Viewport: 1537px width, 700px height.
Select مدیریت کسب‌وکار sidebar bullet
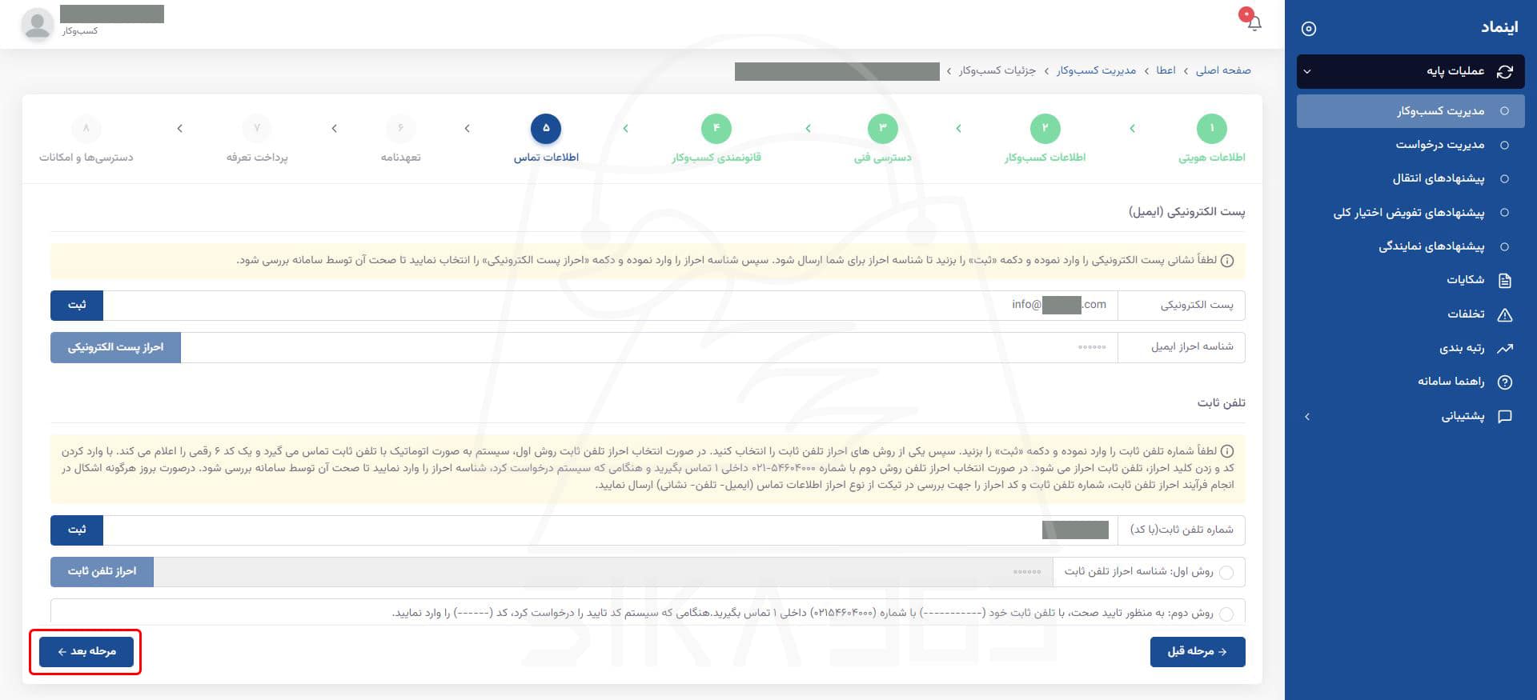1504,111
